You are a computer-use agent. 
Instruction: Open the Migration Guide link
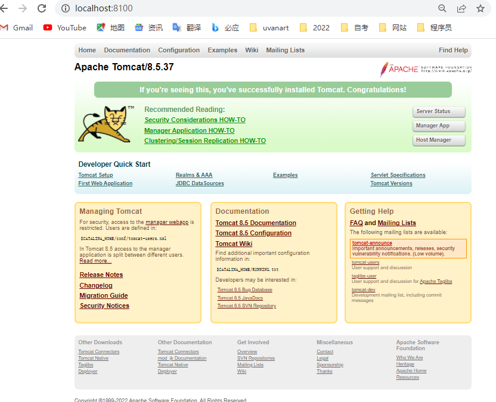pos(104,295)
